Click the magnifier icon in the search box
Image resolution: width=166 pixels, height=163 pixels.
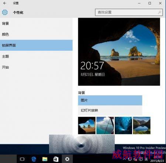(160, 12)
